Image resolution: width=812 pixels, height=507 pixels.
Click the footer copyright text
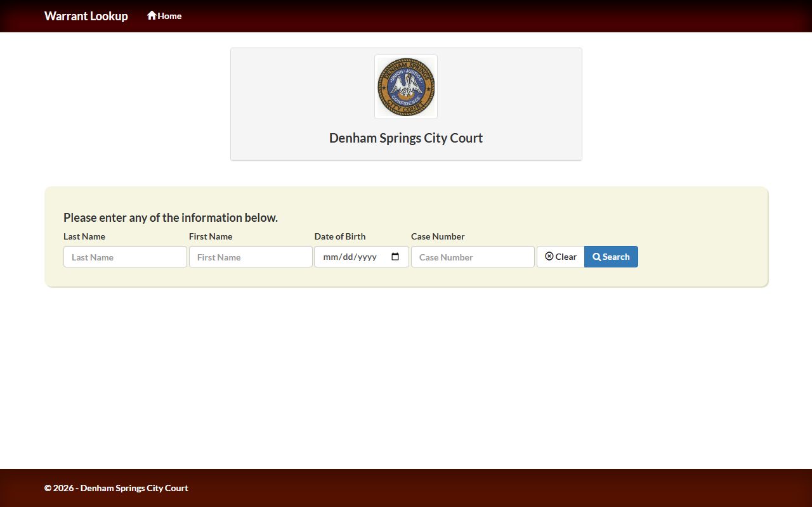[116, 488]
